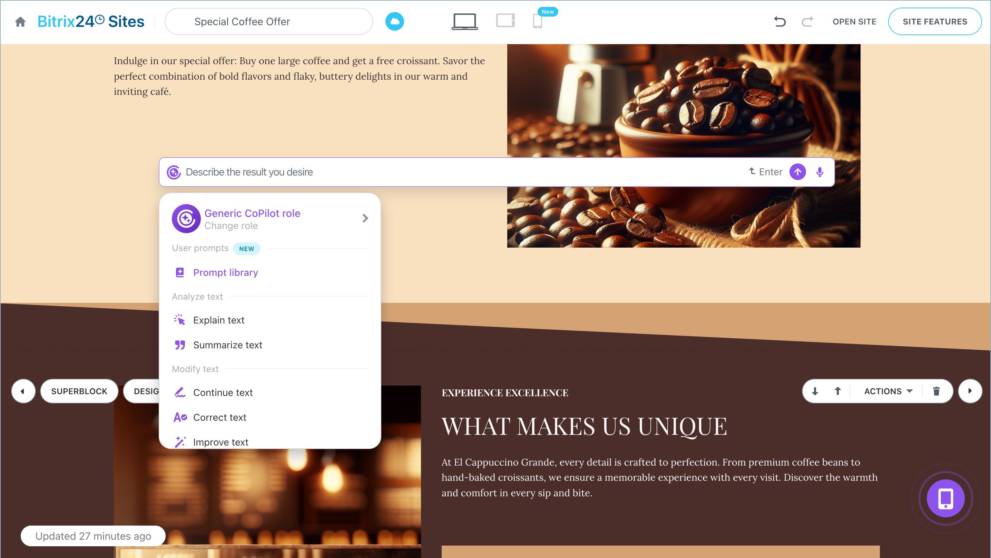Click the home icon
Screen dimensions: 991x558
pyautogui.click(x=20, y=21)
